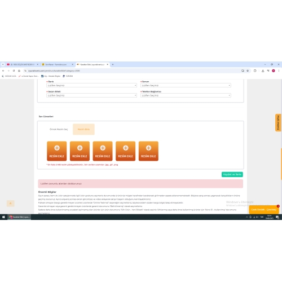282x282 pixels.
Task: Open the Telefon Bağlantısı dropdown
Action: coord(186,95)
